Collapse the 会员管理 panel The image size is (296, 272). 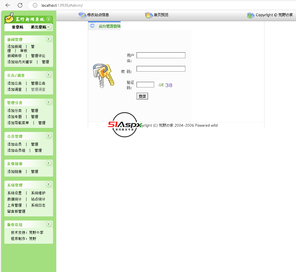point(48,136)
